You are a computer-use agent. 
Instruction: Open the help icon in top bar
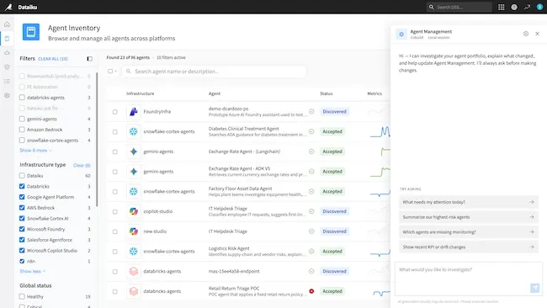[x=514, y=7]
